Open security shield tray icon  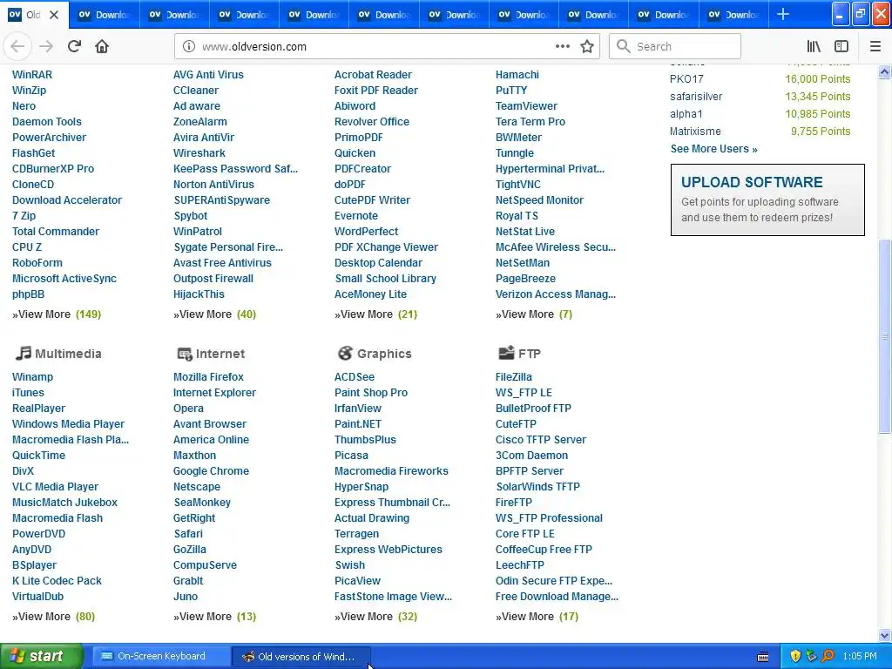pyautogui.click(x=795, y=656)
